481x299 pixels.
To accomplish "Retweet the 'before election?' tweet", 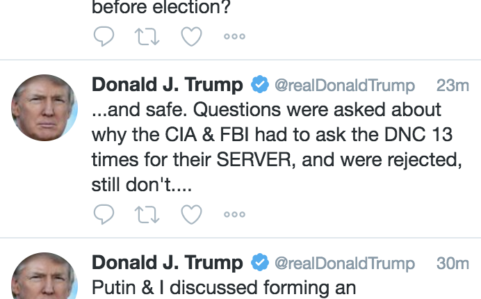I will (x=147, y=37).
